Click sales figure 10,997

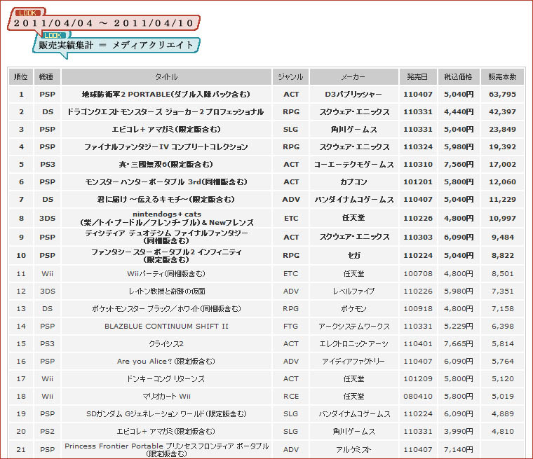click(x=502, y=218)
